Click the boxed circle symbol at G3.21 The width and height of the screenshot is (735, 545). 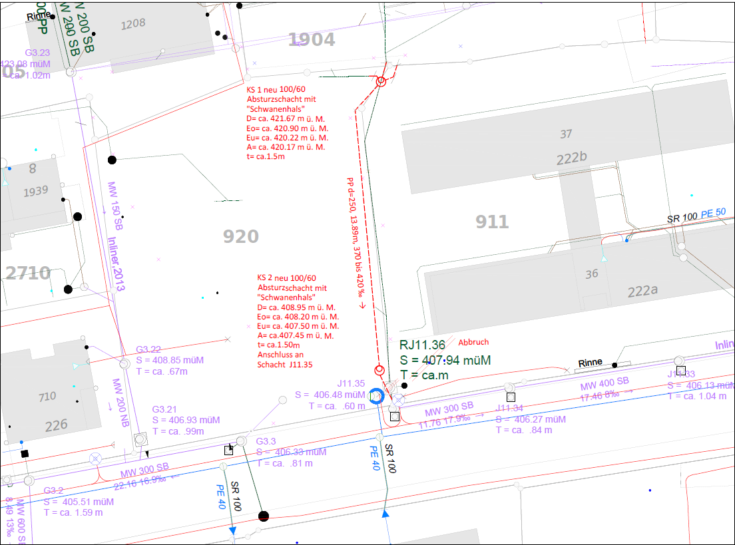(140, 439)
